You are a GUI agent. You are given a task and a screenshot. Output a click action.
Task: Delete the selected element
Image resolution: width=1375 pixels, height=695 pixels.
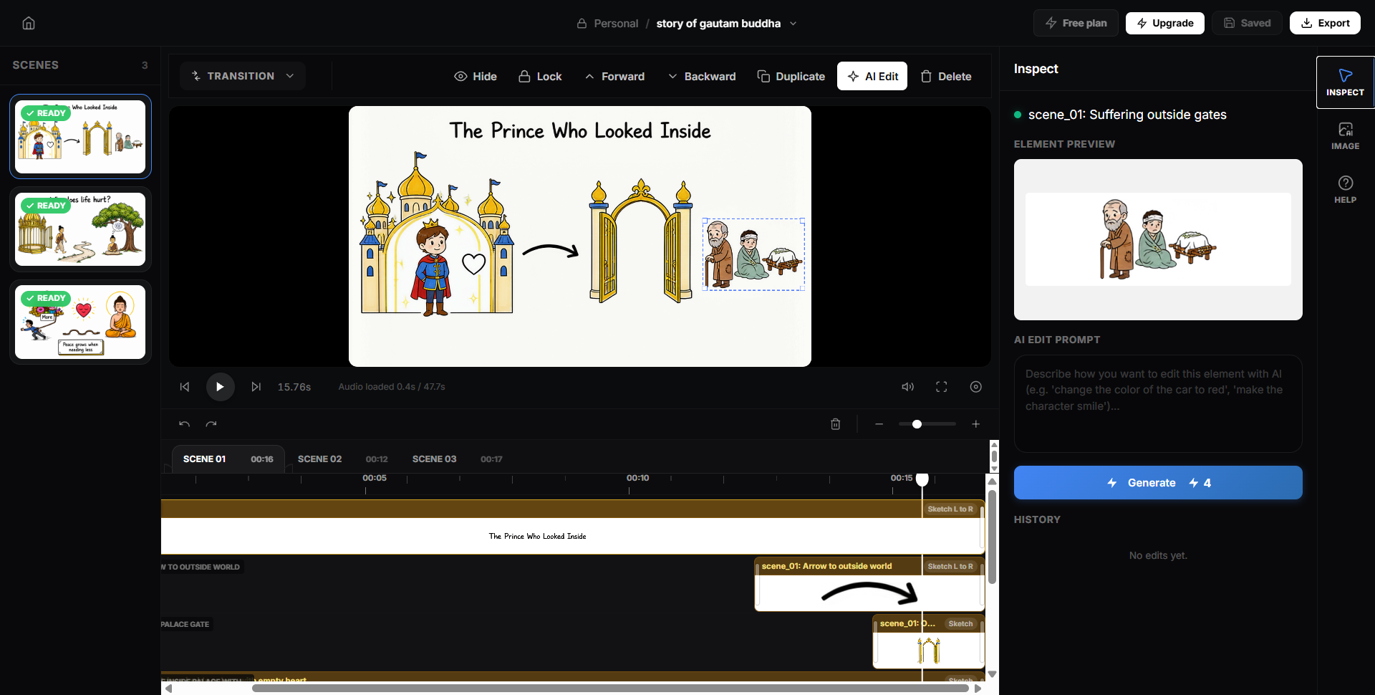(x=946, y=76)
